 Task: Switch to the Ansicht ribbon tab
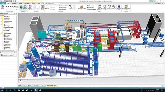34,3
